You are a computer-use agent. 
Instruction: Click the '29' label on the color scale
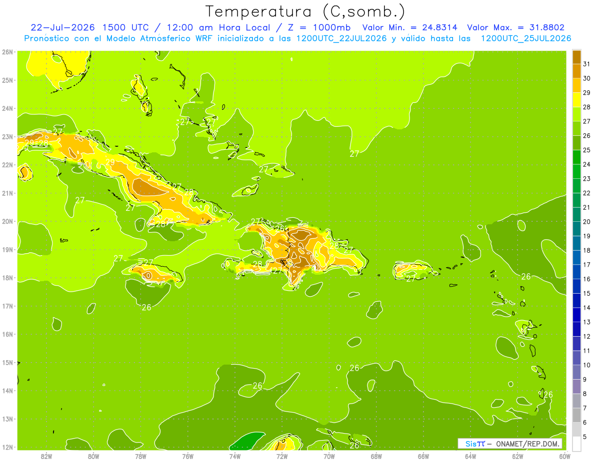586,93
